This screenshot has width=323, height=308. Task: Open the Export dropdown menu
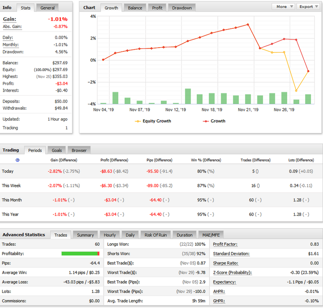[308, 7]
